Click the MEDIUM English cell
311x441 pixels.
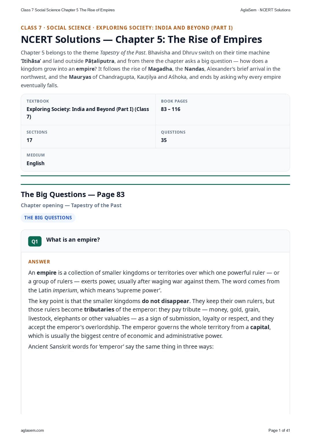tap(155, 160)
